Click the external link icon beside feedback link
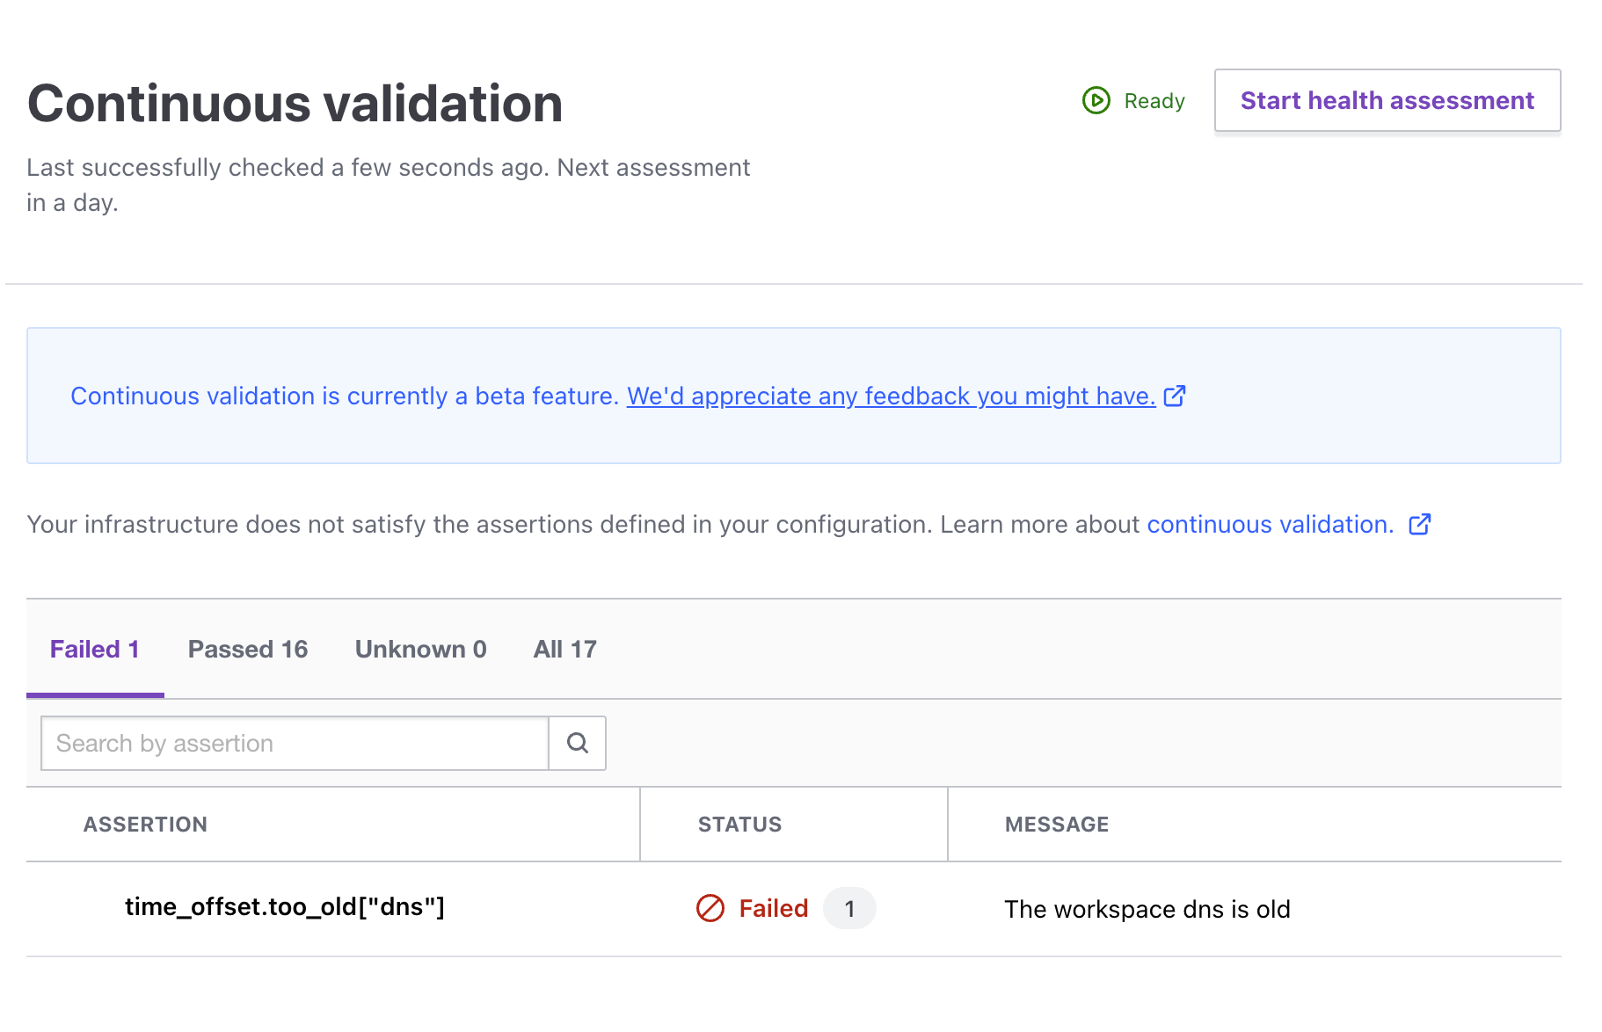1602x1032 pixels. pos(1176,396)
